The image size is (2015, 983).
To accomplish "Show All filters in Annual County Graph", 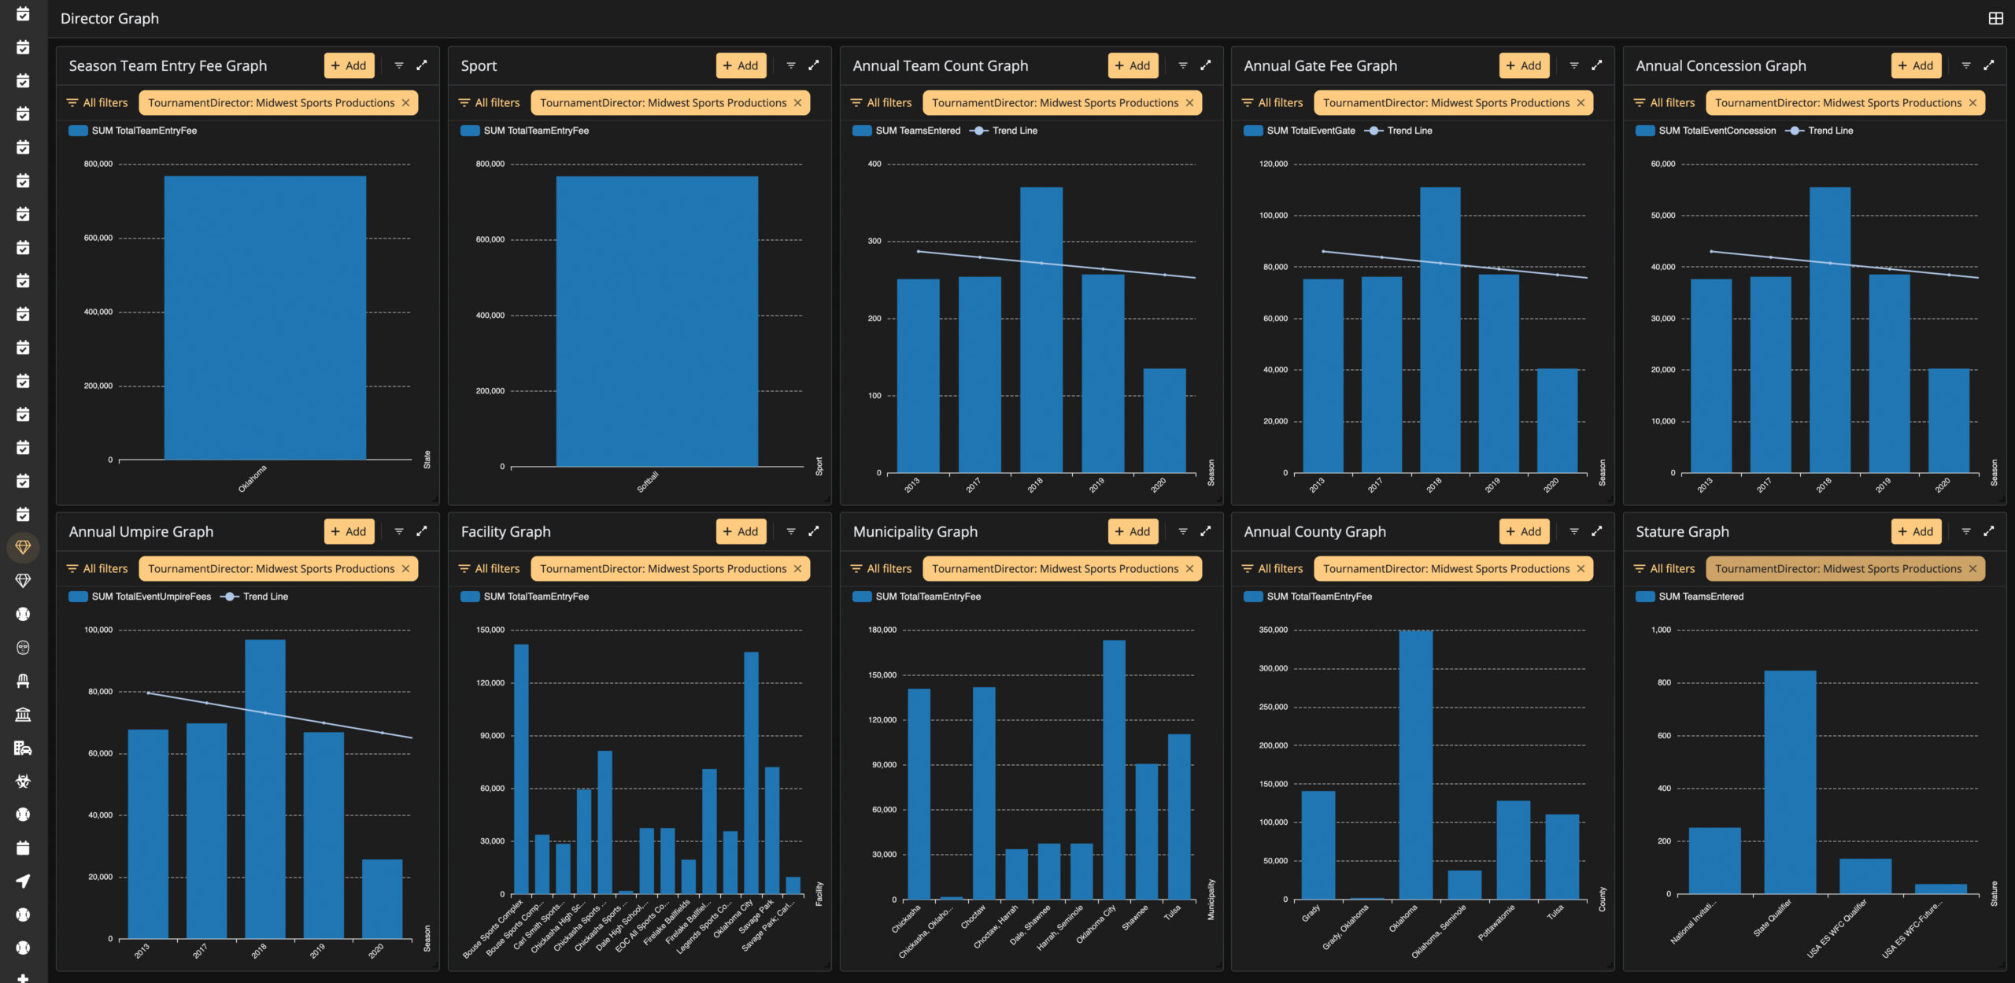I will (1272, 569).
